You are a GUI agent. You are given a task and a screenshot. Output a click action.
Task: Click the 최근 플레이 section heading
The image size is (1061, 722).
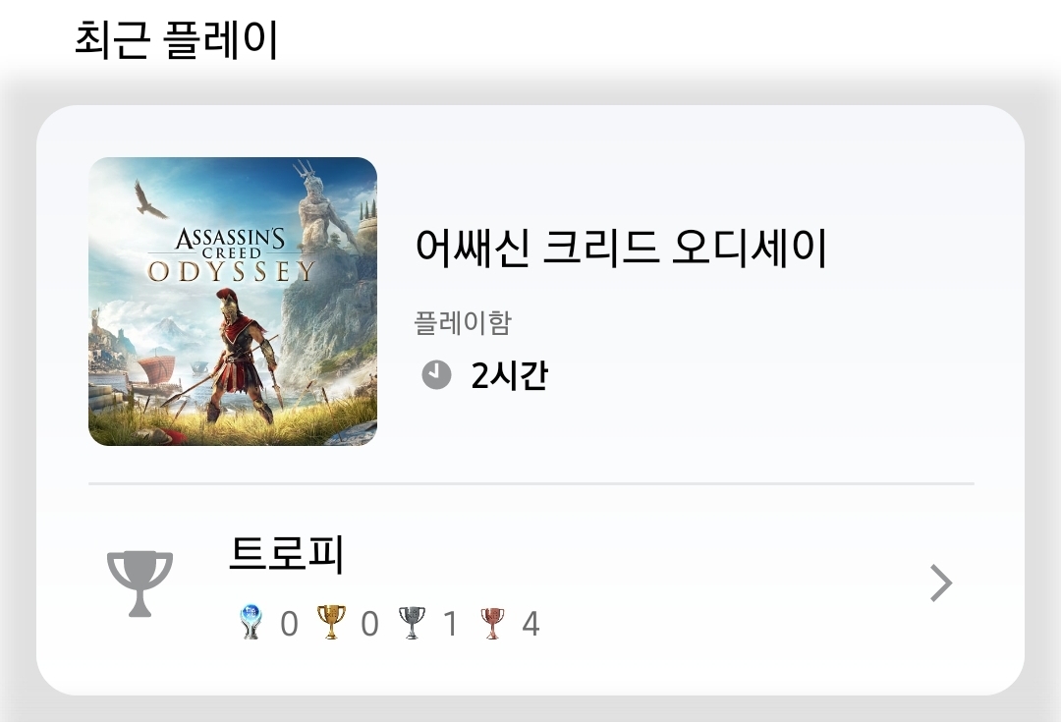[176, 39]
